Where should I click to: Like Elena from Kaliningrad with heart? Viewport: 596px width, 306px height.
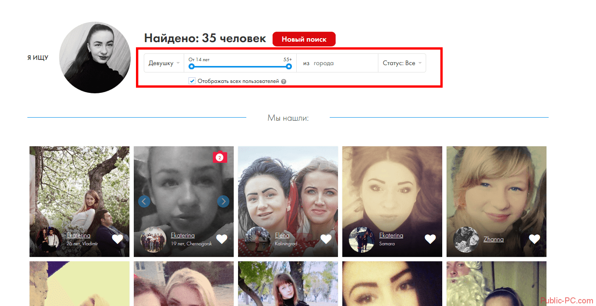click(326, 239)
